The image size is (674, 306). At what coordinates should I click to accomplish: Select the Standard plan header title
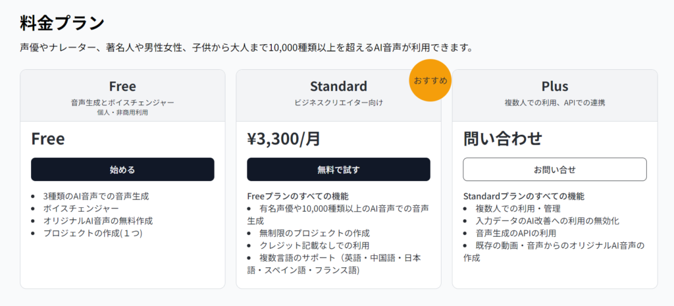point(339,86)
